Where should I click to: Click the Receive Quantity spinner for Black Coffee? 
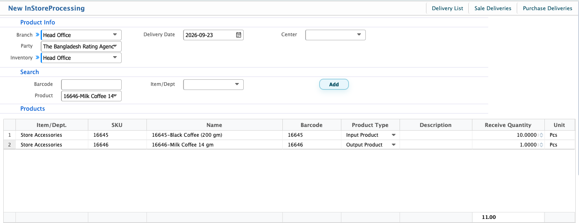pyautogui.click(x=541, y=135)
